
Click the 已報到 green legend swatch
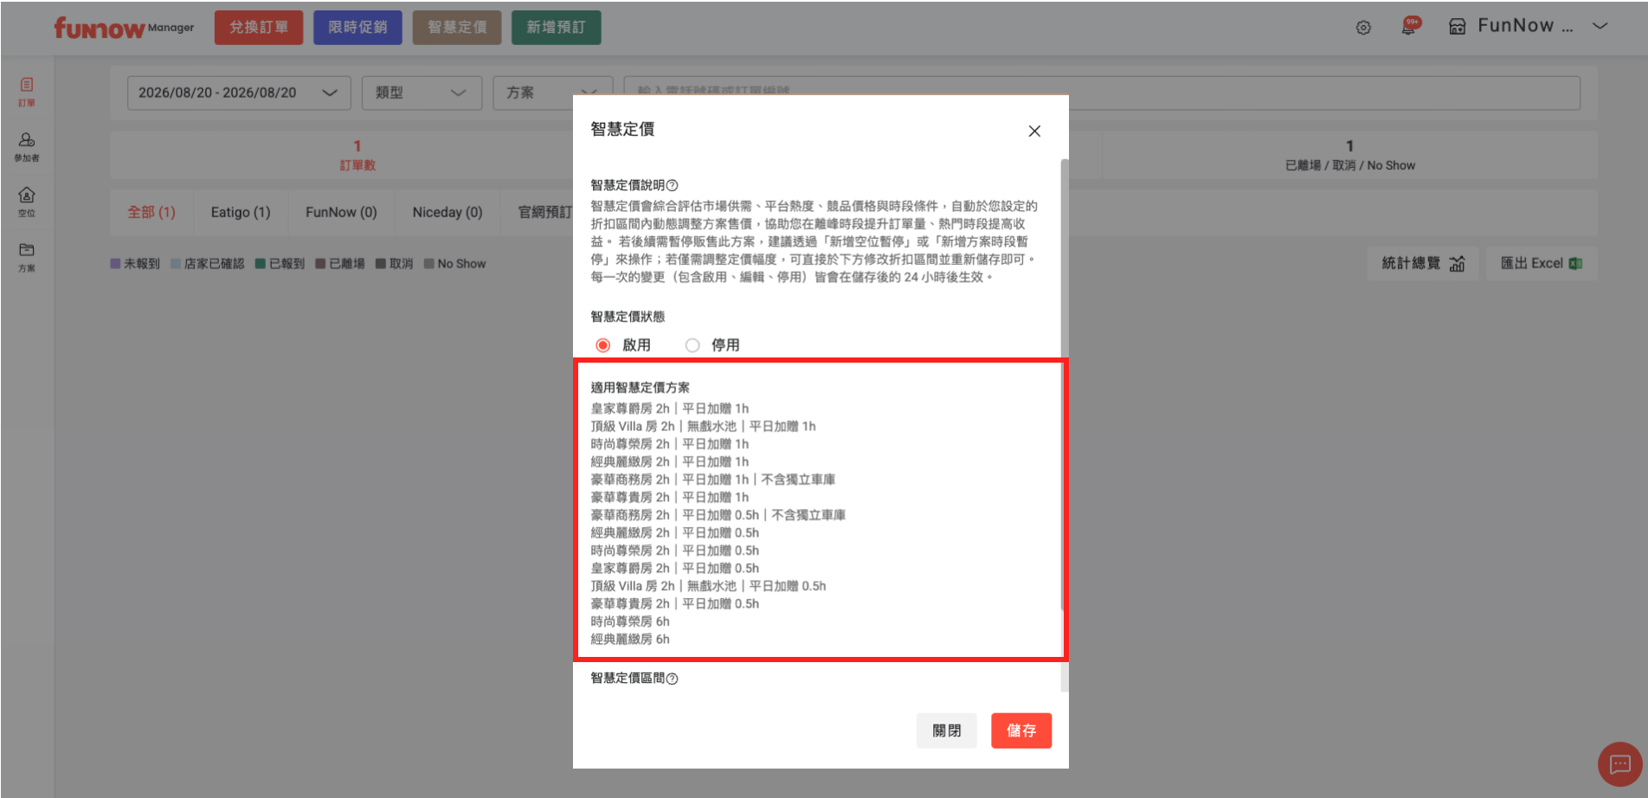coord(260,264)
